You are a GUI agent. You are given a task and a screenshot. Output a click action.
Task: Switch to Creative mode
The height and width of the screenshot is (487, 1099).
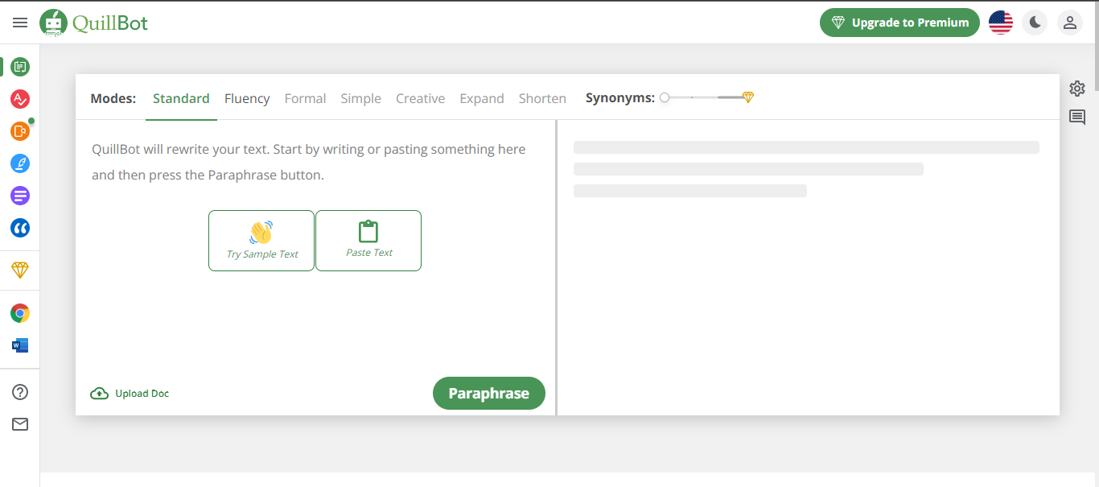(x=420, y=98)
